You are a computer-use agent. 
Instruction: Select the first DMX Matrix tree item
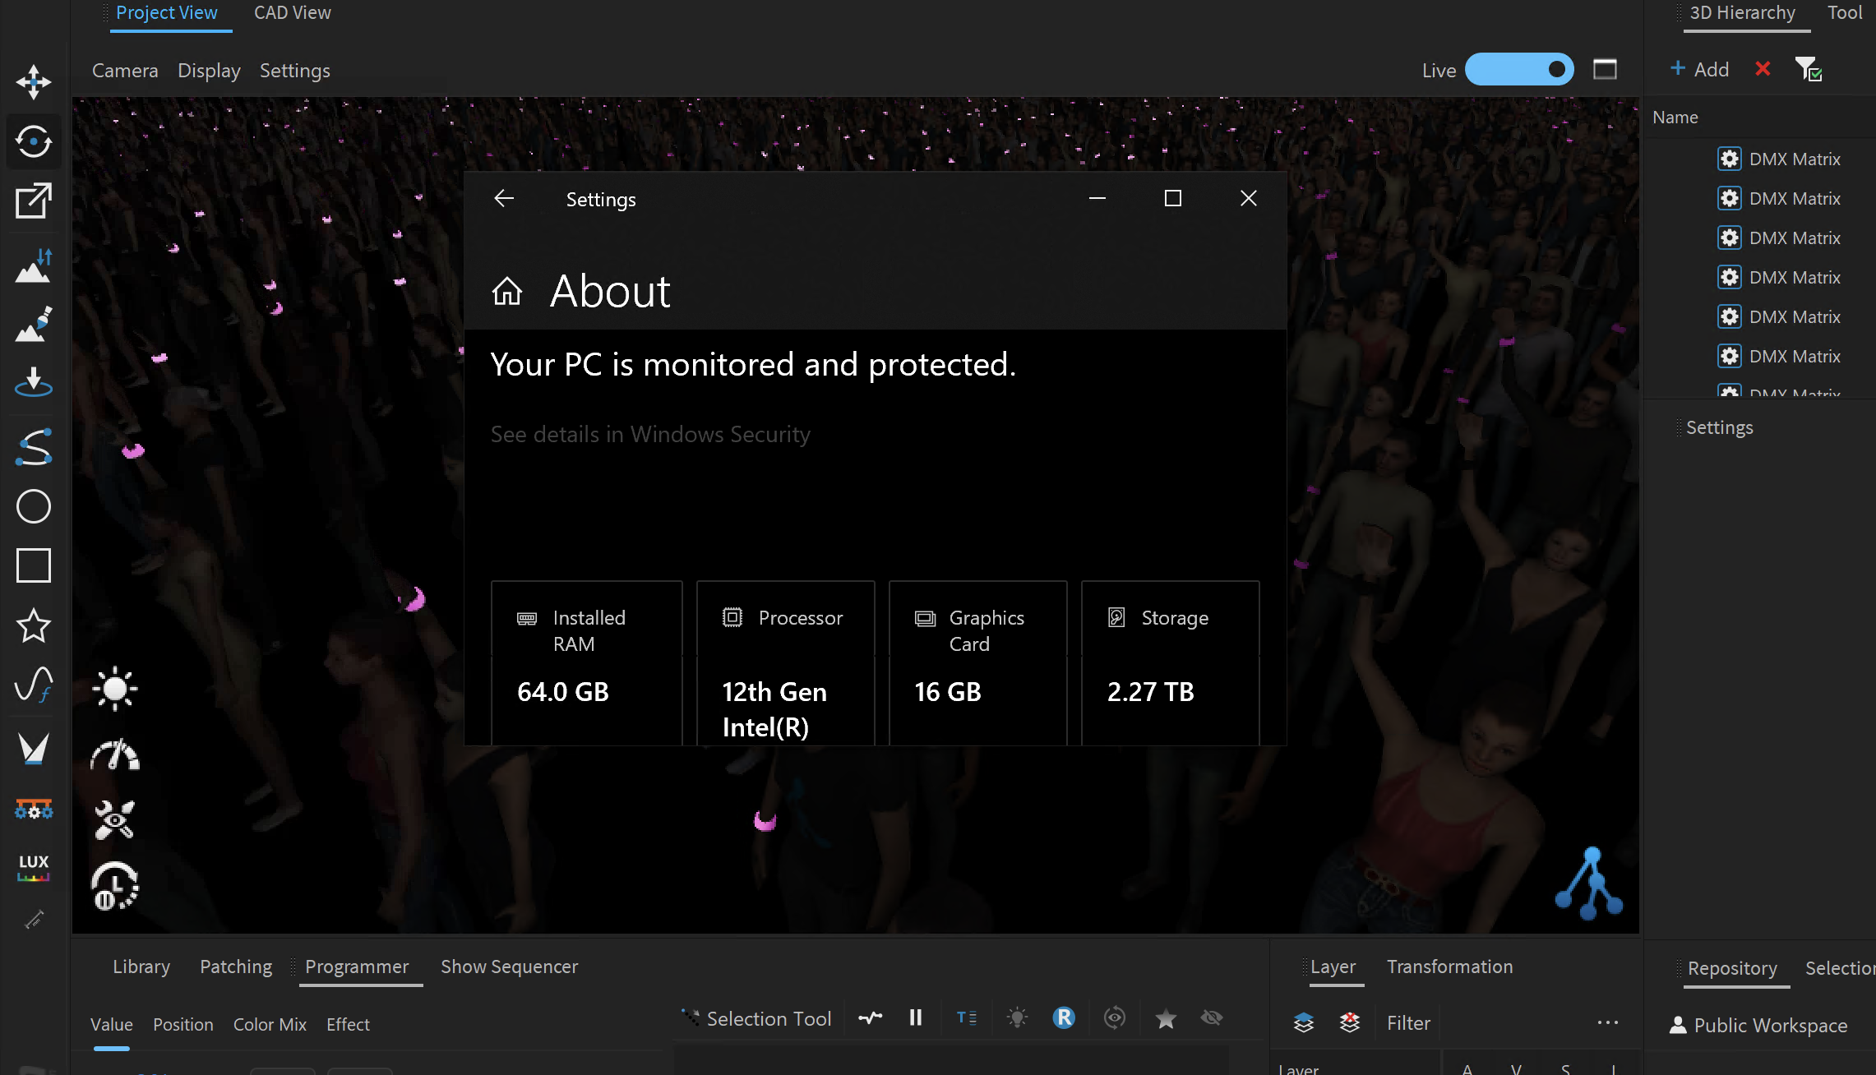coord(1794,159)
